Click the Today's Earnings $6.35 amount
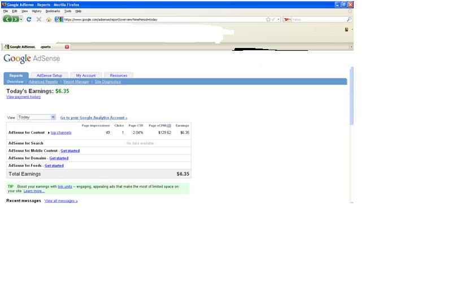452x306 pixels. 62,91
